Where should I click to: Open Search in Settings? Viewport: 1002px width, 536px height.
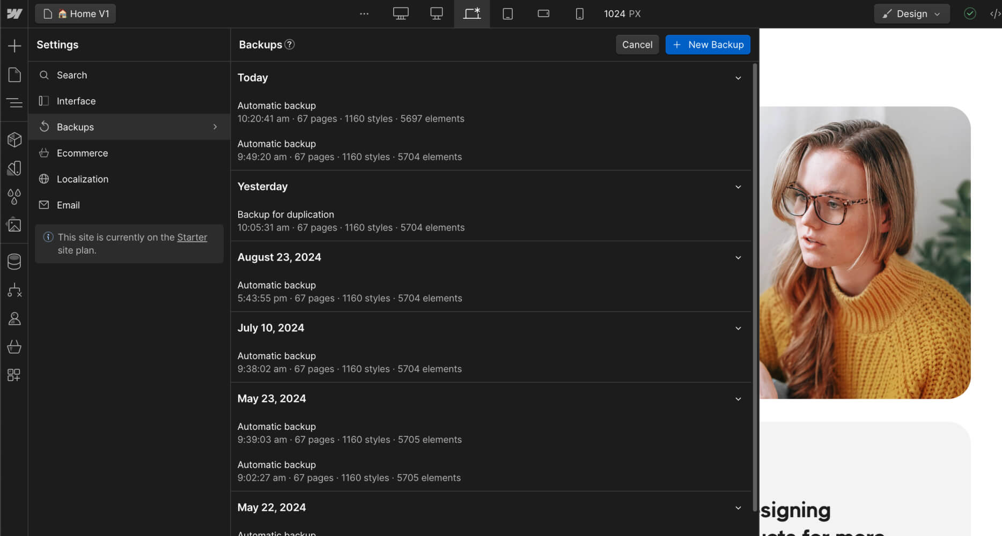point(129,75)
